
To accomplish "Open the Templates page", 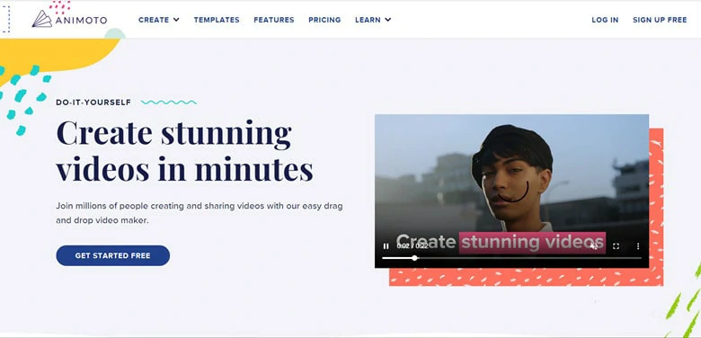I will tap(217, 20).
